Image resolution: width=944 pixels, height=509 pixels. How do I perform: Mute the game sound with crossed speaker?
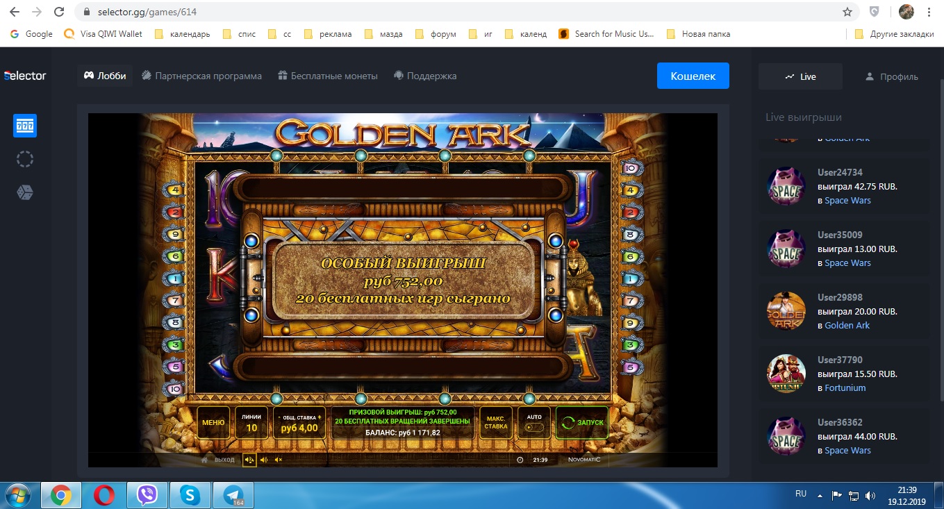click(279, 460)
